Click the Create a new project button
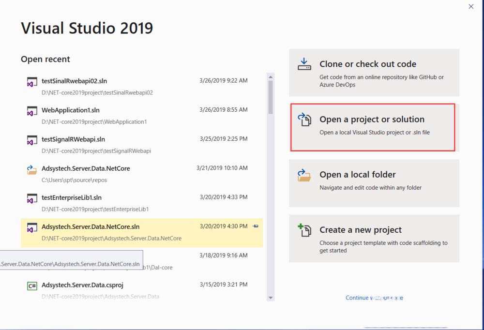Viewport: 484px width, 330px height. 374,238
